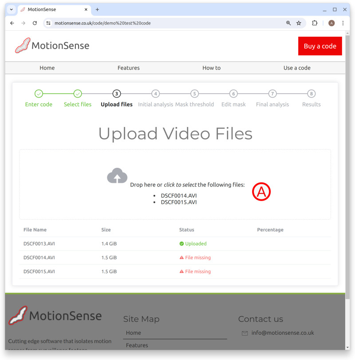Click the warning icon for DSCF0014.AVI

click(181, 257)
